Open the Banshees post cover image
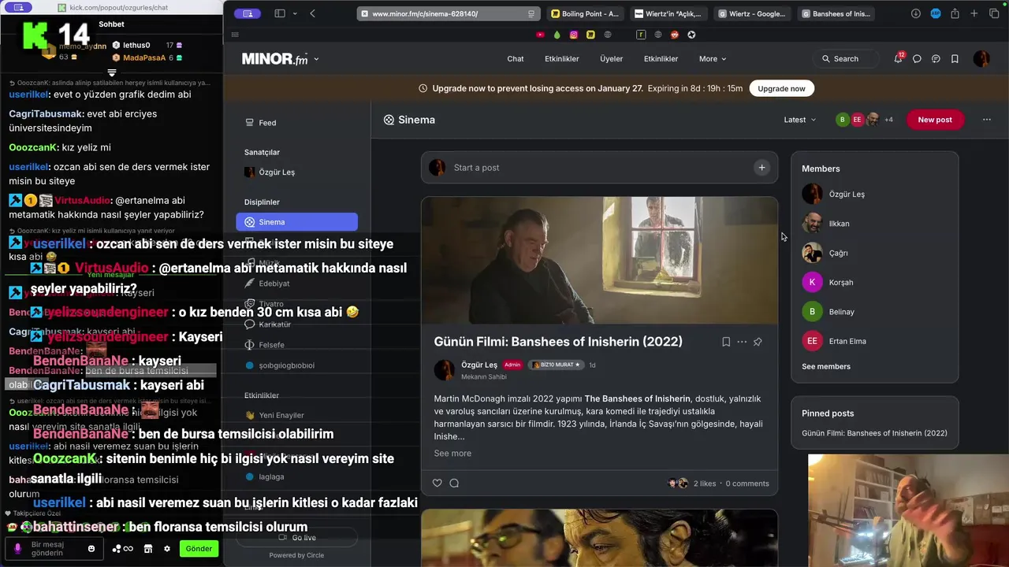 [599, 261]
